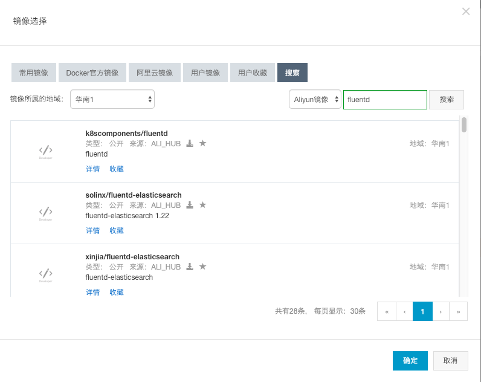Open the 镜像所属的地域 华南1 dropdown
The width and height of the screenshot is (481, 382).
[112, 99]
